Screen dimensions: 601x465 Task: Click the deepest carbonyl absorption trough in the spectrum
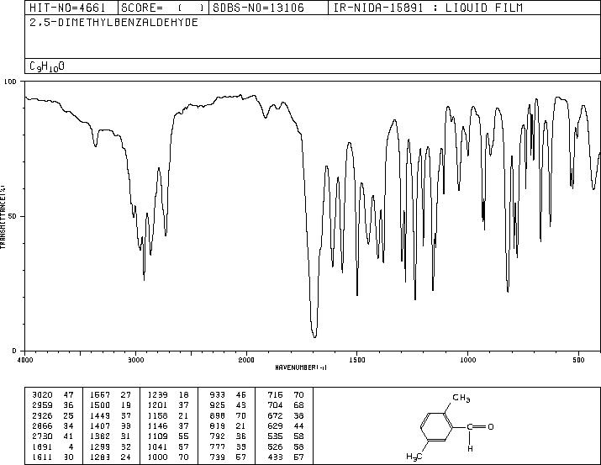[x=314, y=336]
